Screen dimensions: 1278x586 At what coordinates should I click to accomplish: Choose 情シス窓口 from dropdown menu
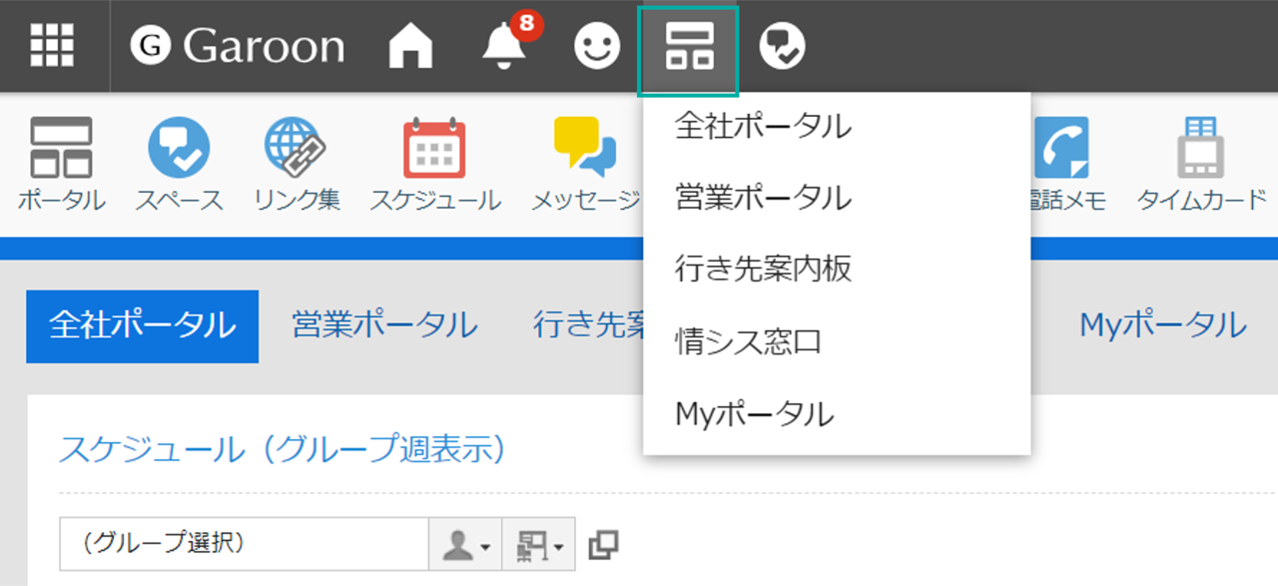click(x=837, y=341)
